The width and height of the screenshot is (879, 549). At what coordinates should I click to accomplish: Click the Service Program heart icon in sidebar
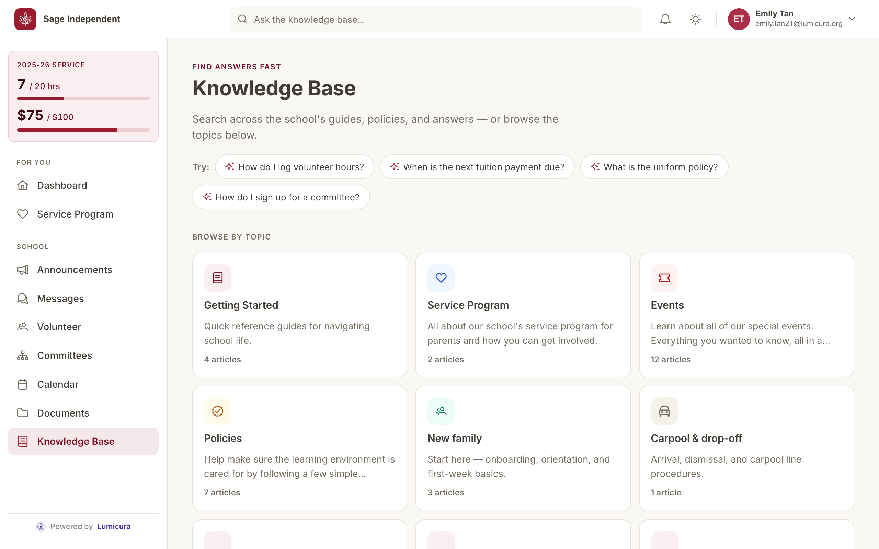pos(23,214)
